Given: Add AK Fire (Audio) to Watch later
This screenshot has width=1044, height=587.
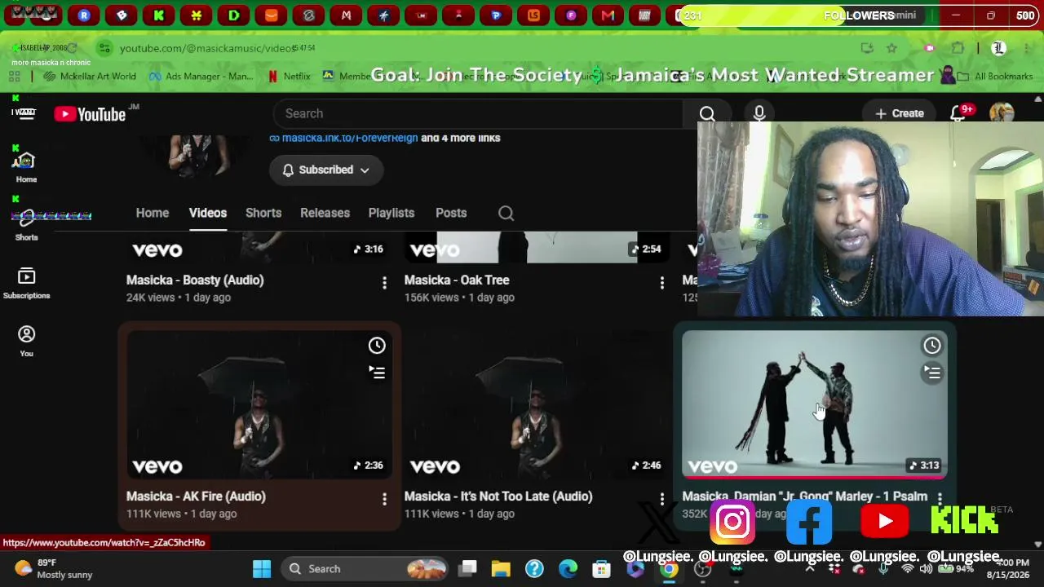Looking at the screenshot, I should point(377,346).
